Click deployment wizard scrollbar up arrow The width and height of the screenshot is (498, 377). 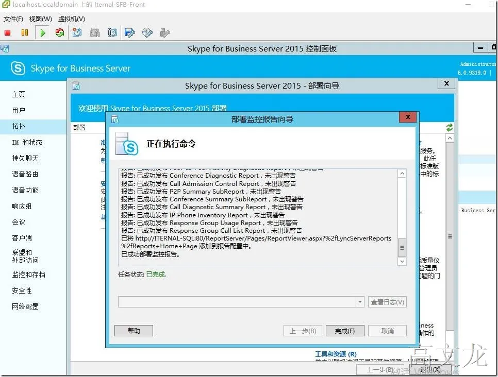(450, 138)
